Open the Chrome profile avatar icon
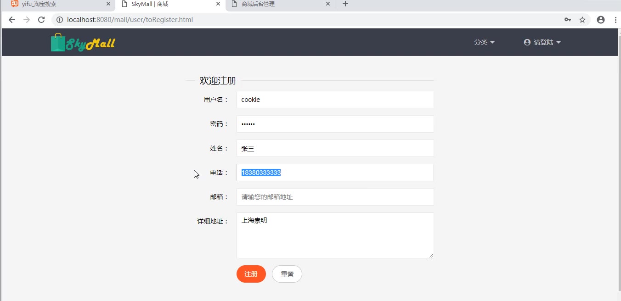Screen dimensions: 621x301 pos(601,20)
